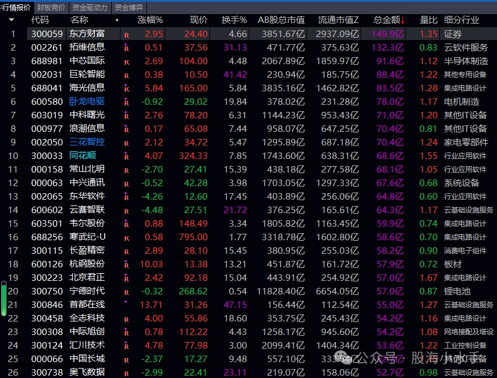Sort the list by 涨幅% column

click(x=150, y=20)
